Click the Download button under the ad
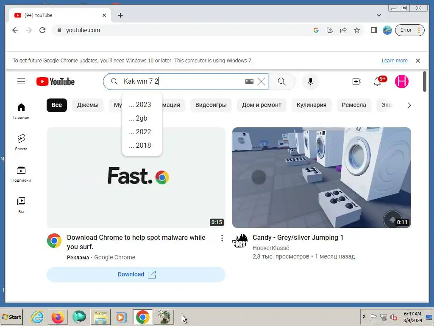The height and width of the screenshot is (326, 434). 136,275
